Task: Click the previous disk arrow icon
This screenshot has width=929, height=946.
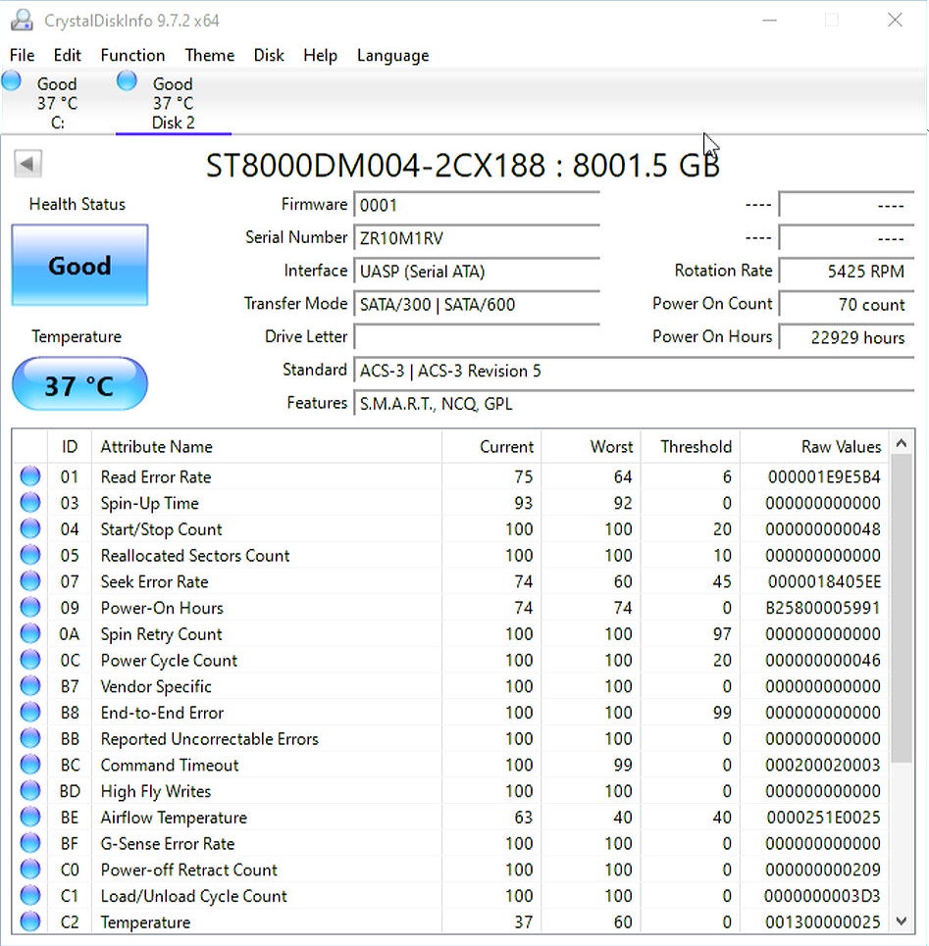Action: (x=27, y=165)
